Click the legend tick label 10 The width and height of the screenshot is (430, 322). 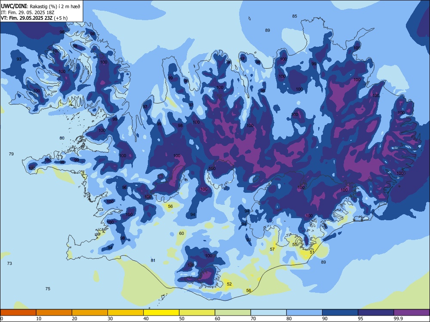(39, 319)
